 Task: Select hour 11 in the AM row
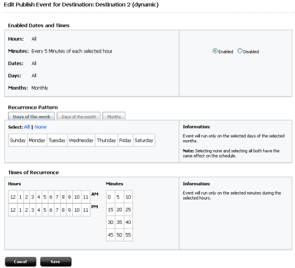(86, 197)
